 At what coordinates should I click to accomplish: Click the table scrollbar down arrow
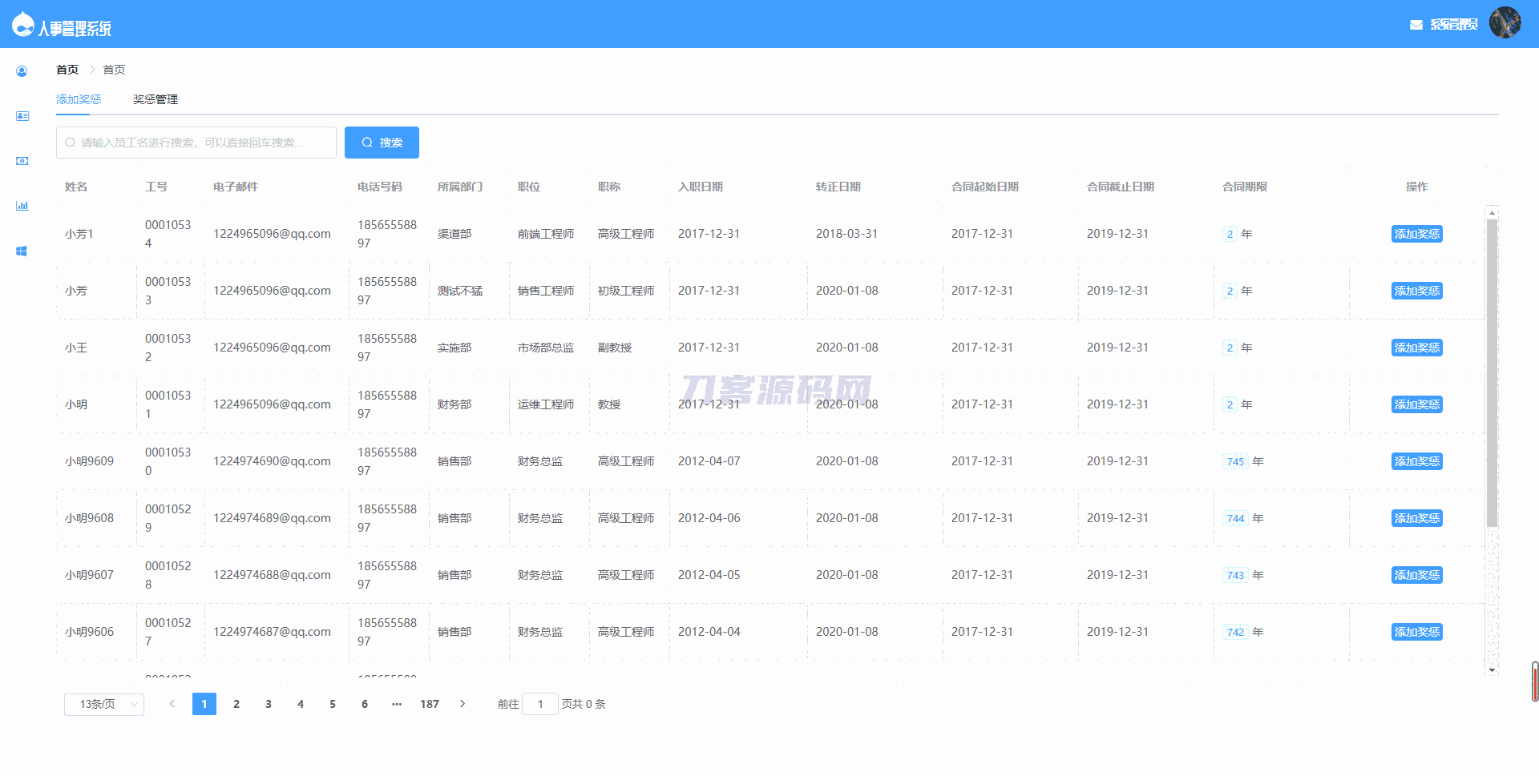[x=1492, y=669]
